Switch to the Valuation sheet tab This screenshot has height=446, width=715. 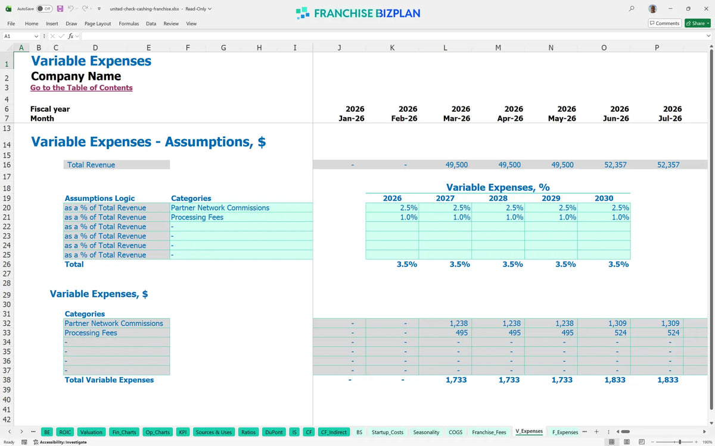91,432
